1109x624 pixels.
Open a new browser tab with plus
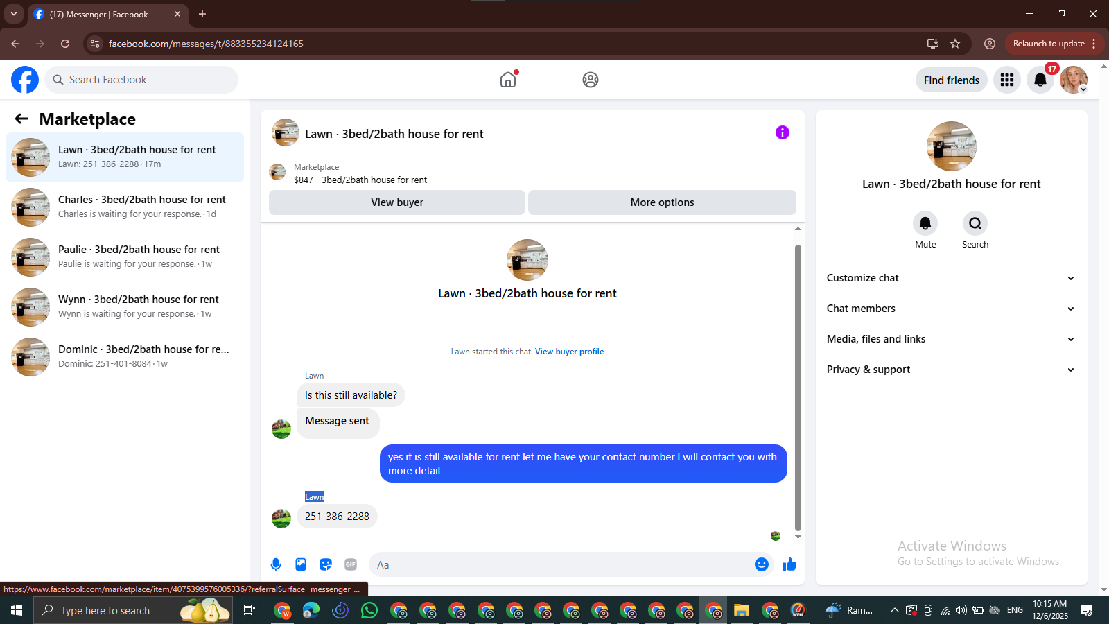[x=202, y=14]
